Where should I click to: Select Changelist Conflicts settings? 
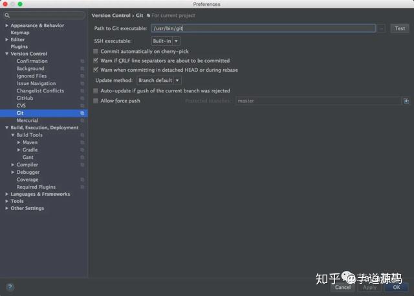click(x=40, y=90)
